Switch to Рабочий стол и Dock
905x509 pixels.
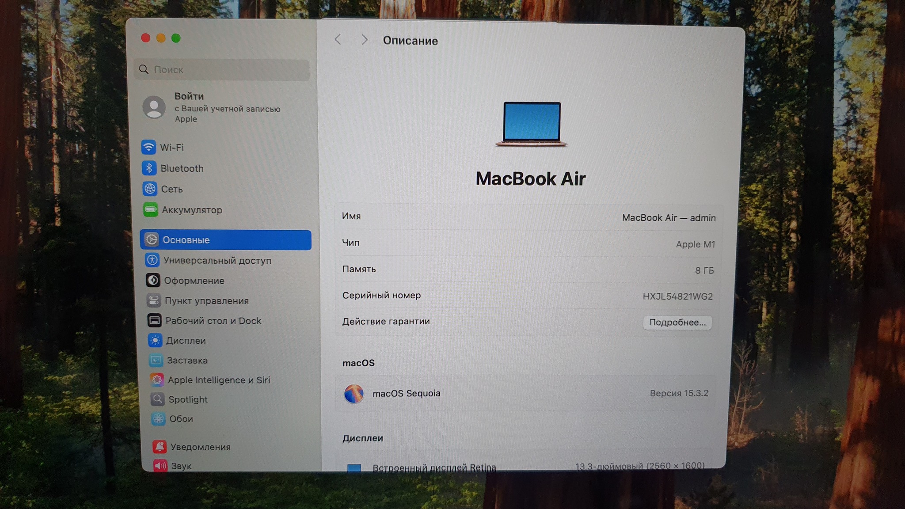point(213,321)
